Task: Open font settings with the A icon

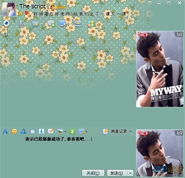Action: click(x=5, y=131)
